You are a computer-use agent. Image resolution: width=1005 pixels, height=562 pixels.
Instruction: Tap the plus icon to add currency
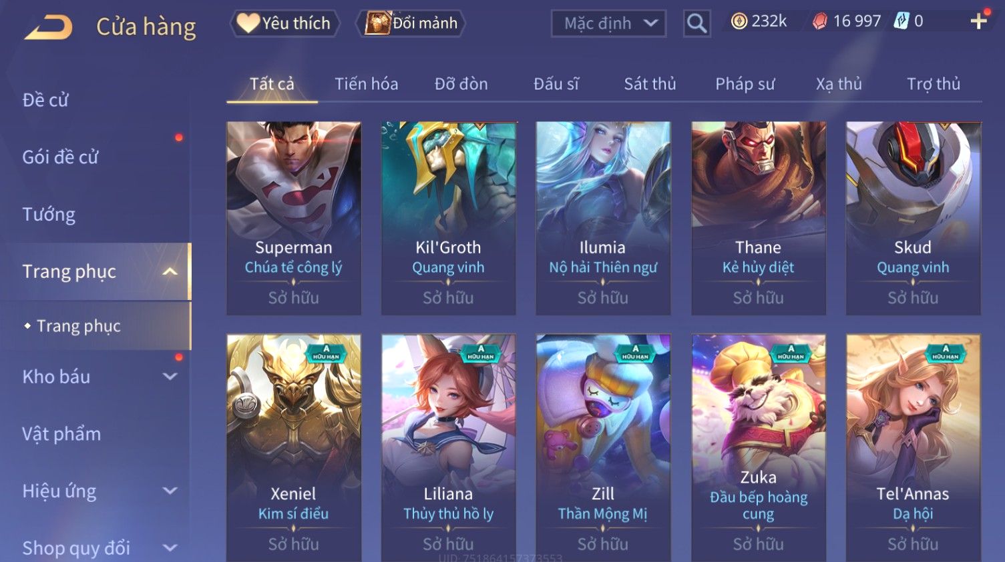[978, 22]
